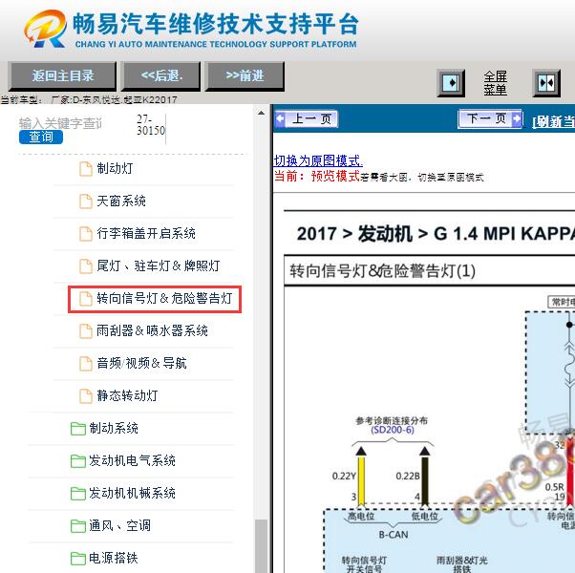Click the document icon beside 音频/视频&导航
Screen dimensions: 575x573
(x=86, y=364)
